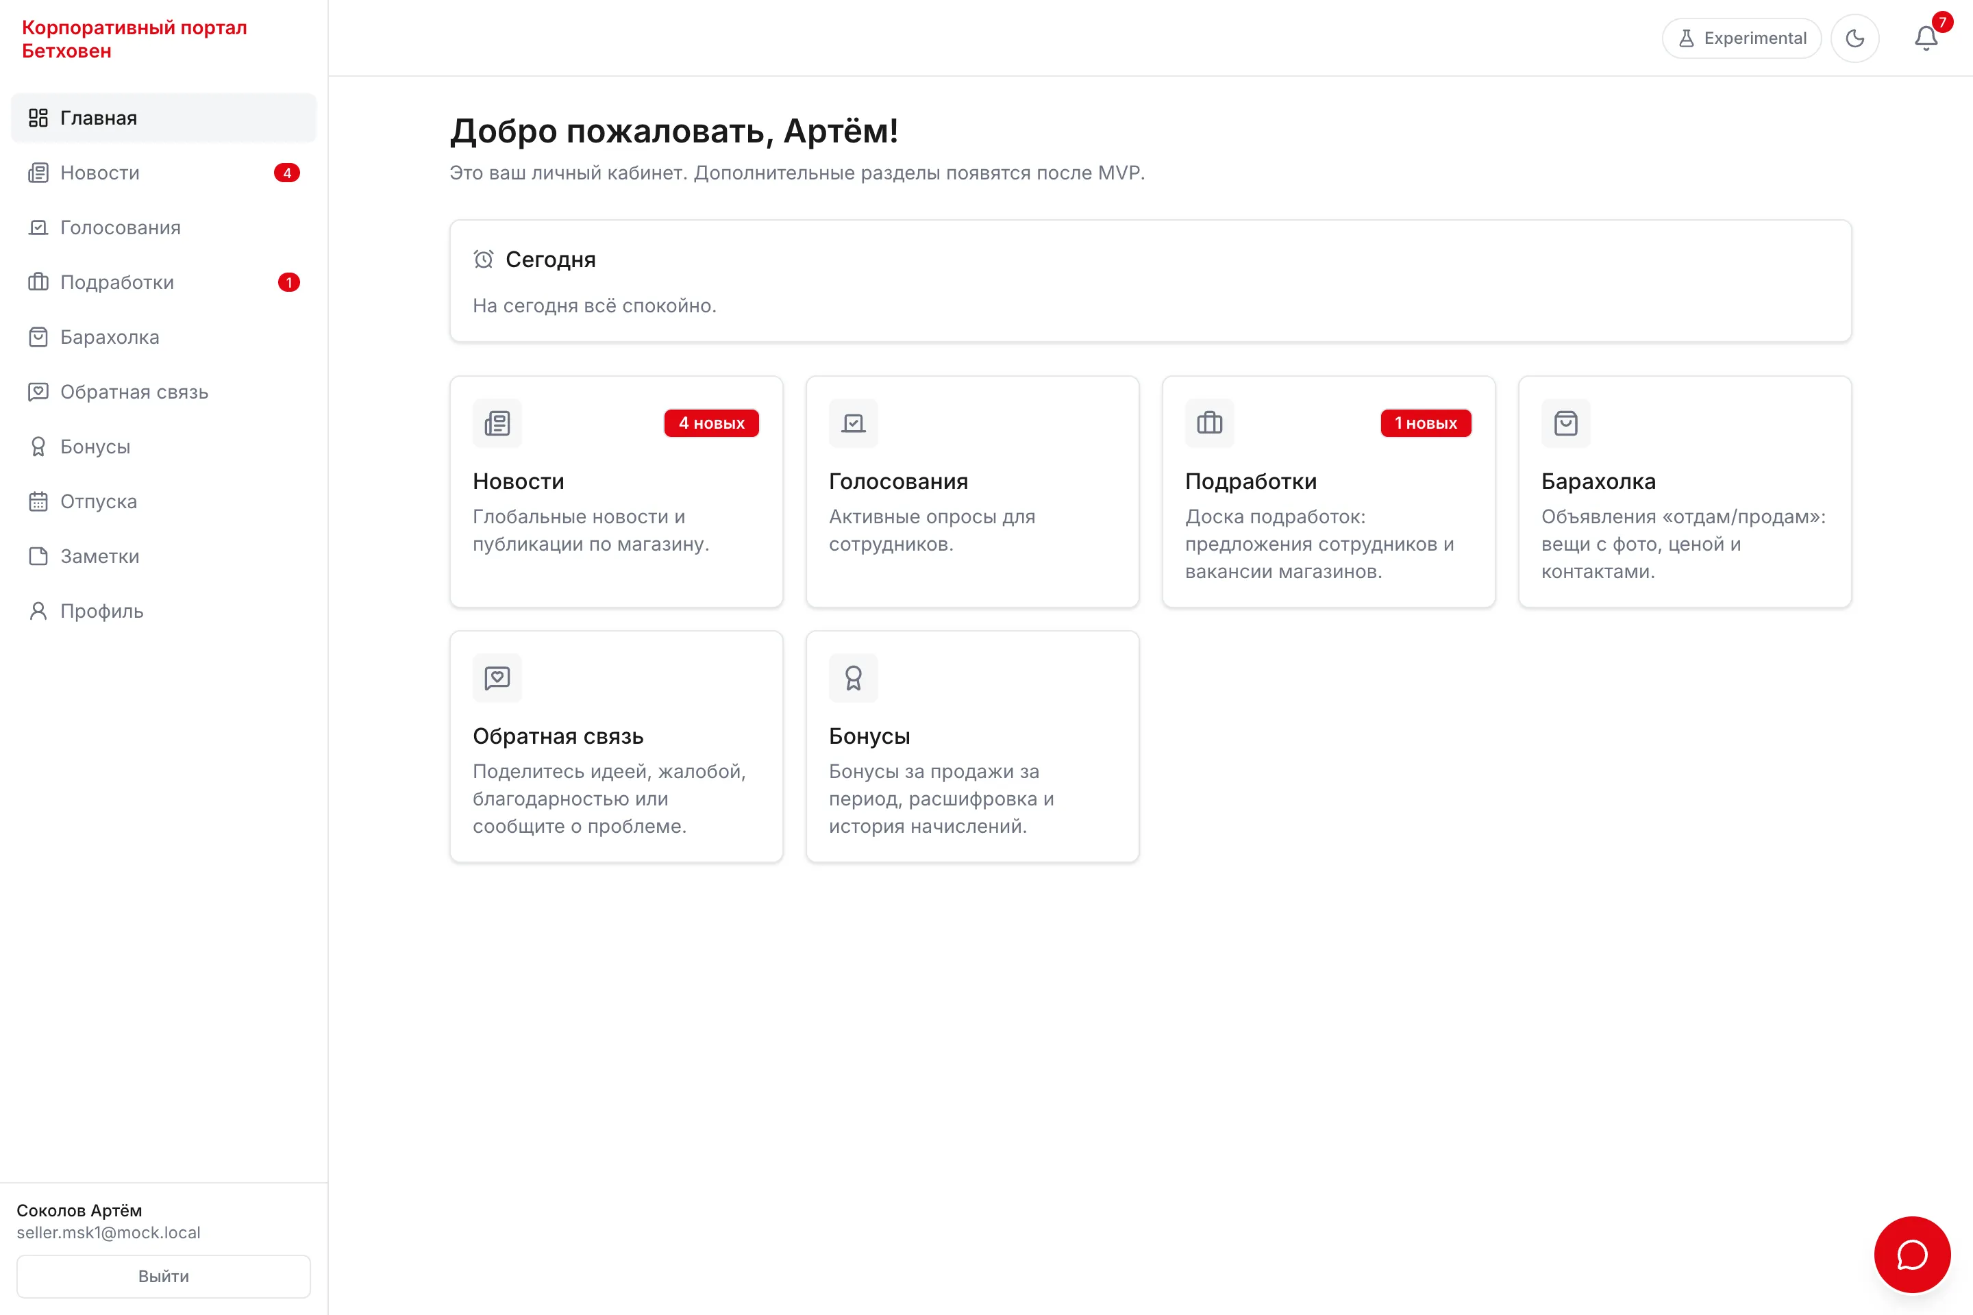Click the Новости card newspaper icon

[x=497, y=423]
